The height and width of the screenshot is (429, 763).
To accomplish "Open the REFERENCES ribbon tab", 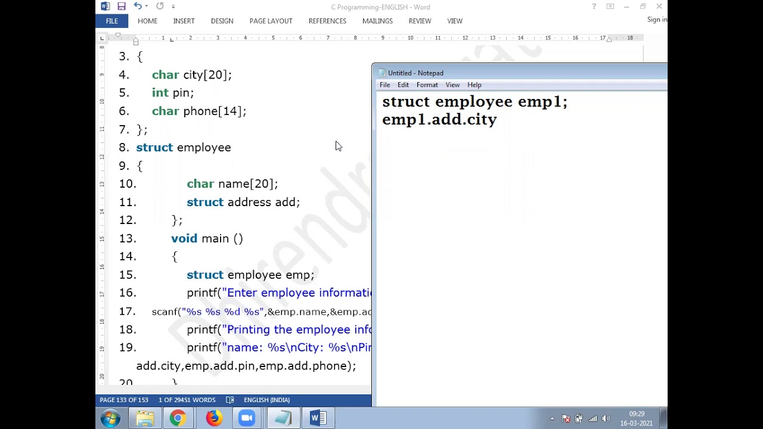I will coord(327,21).
